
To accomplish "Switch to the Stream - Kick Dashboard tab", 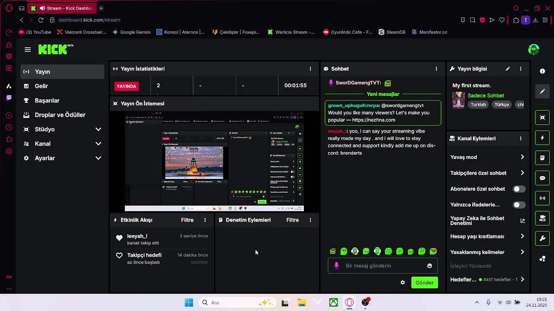I will 62,8.
